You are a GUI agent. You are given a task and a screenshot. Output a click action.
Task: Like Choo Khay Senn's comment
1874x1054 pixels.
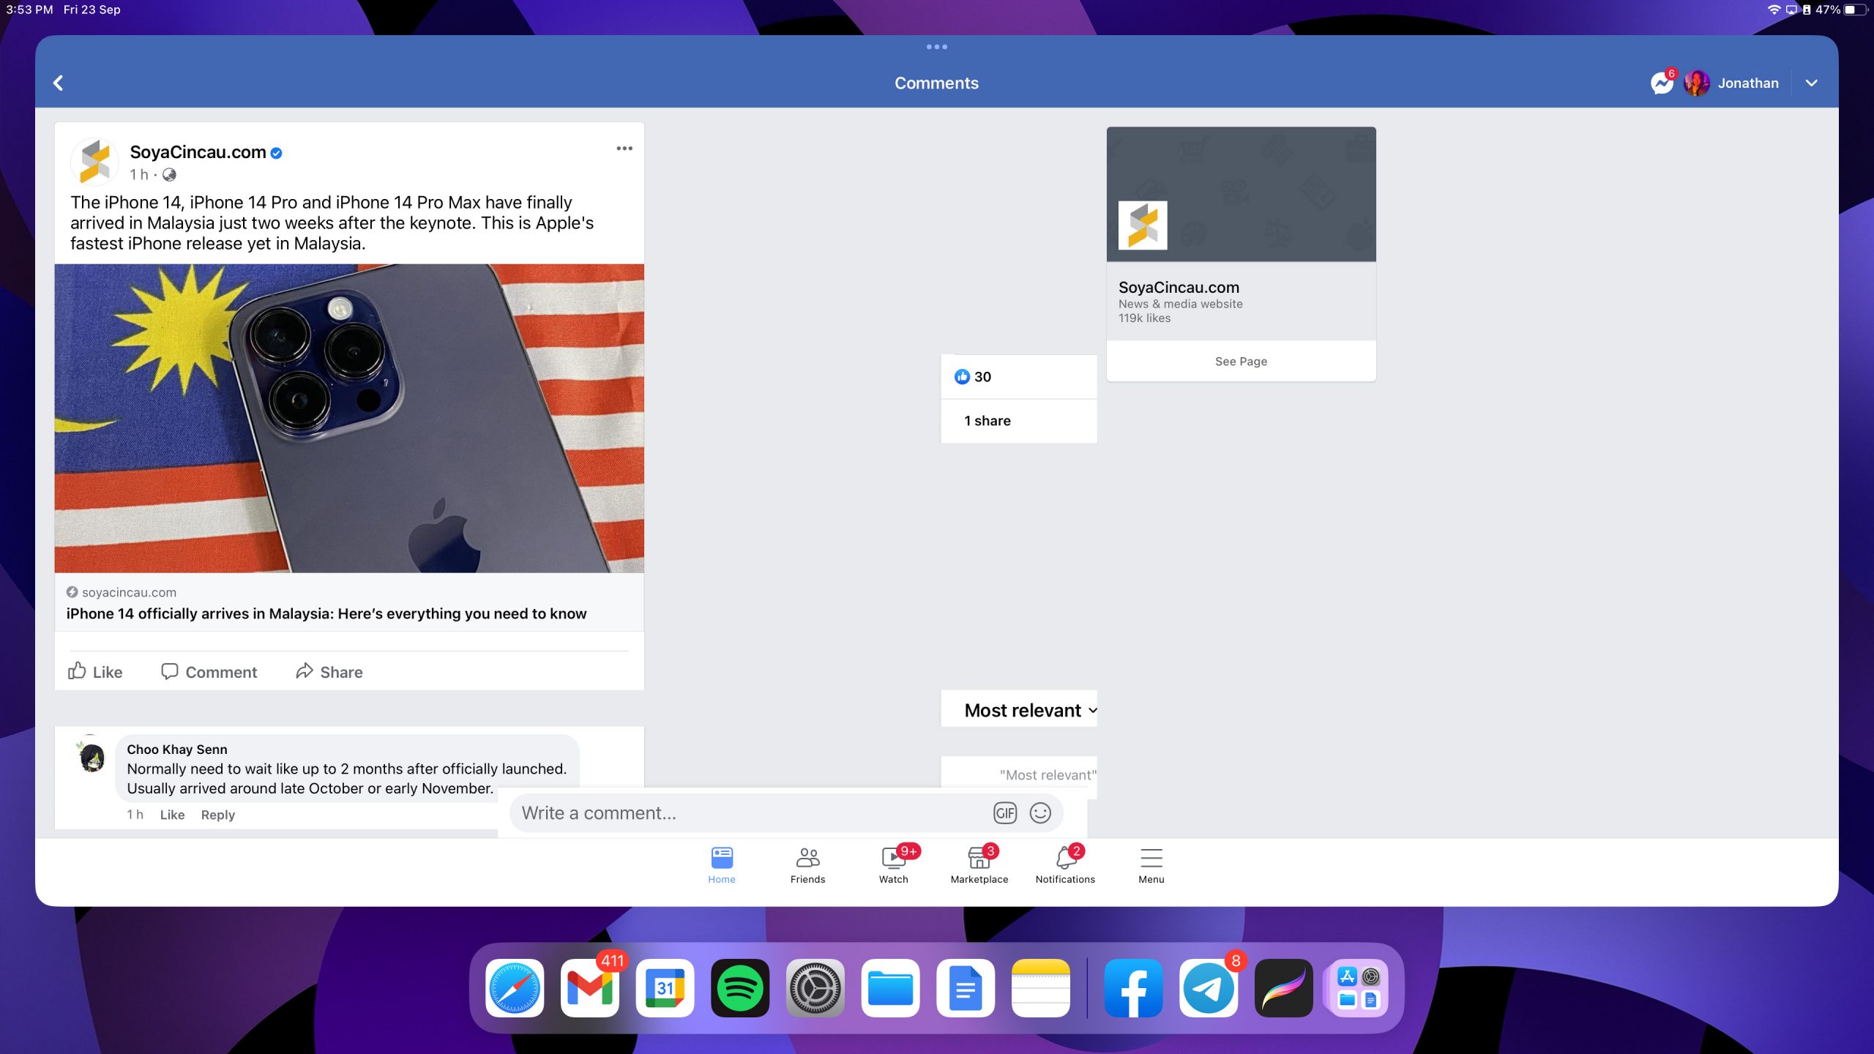[172, 815]
